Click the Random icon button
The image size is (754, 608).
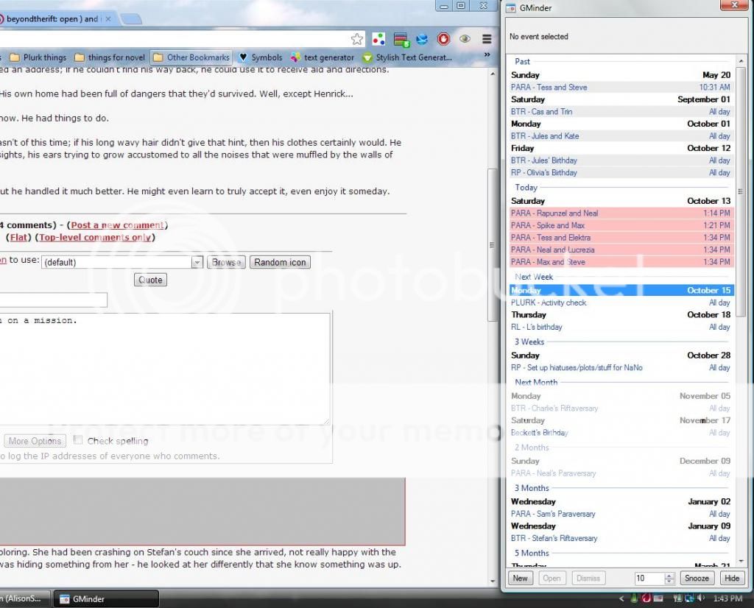pos(280,262)
